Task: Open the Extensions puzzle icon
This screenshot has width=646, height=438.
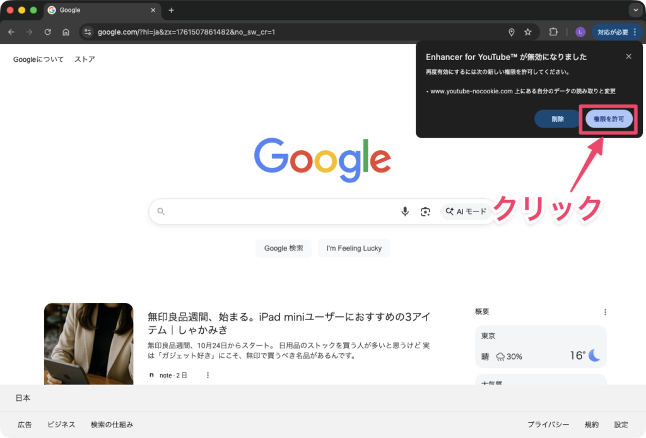Action: point(554,32)
